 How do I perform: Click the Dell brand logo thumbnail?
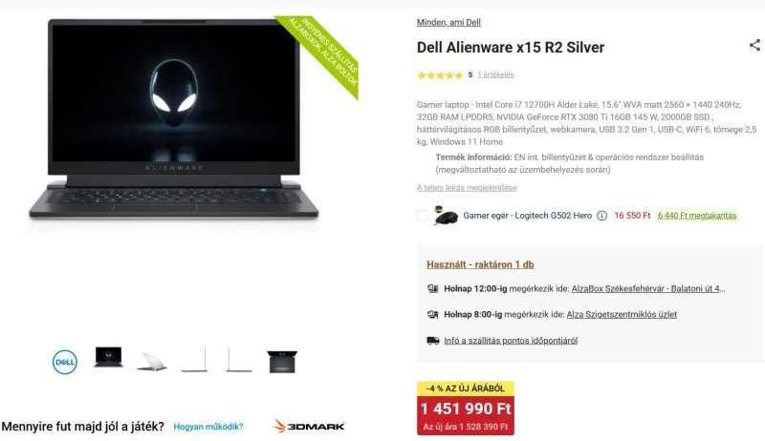pos(65,362)
